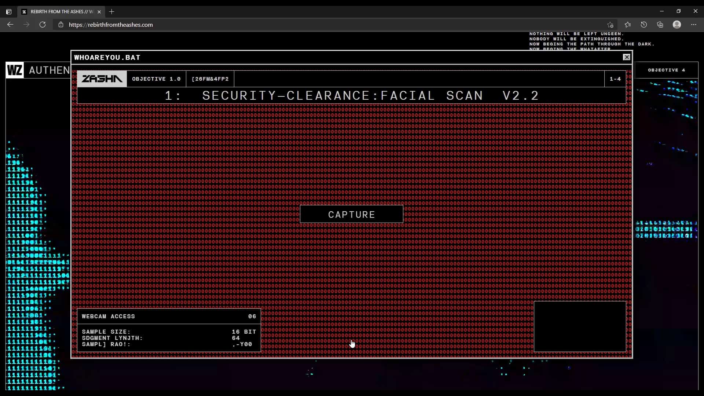The width and height of the screenshot is (704, 396).
Task: View site information lock icon
Action: pos(61,25)
